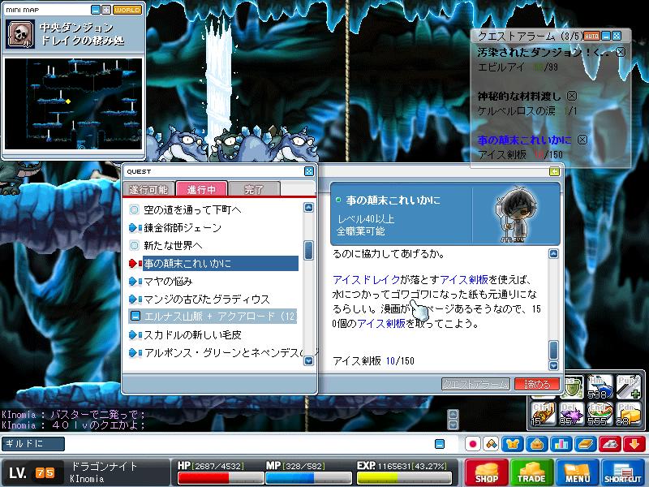Click quest list scroll down arrow

[x=308, y=360]
